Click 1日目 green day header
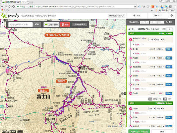177x133 pixels. [x=151, y=33]
